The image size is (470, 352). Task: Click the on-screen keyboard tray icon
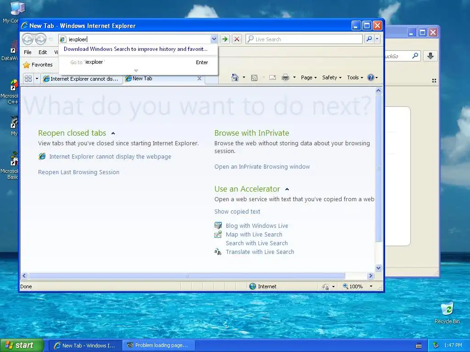tap(419, 346)
